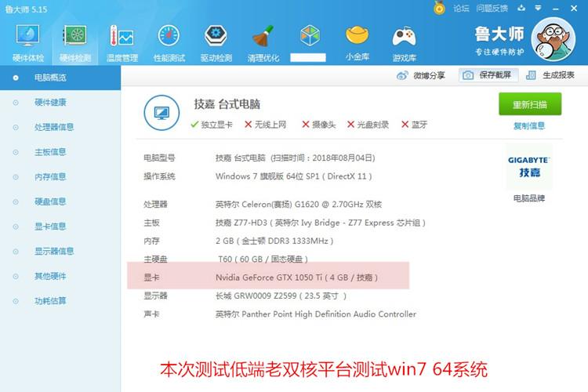Click the 鲁大师 mascot avatar
The width and height of the screenshot is (588, 392).
point(553,39)
